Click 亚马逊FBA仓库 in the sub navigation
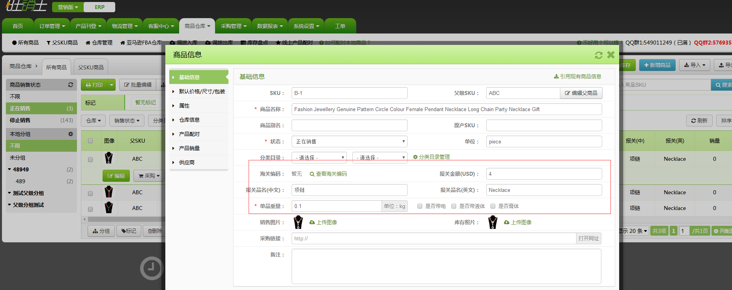The height and width of the screenshot is (290, 732). 141,43
